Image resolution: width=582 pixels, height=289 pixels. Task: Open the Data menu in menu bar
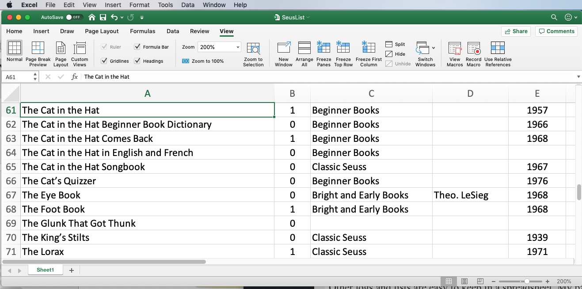(x=187, y=5)
